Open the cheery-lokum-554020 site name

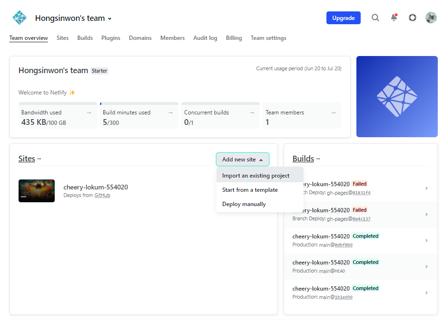tap(96, 187)
